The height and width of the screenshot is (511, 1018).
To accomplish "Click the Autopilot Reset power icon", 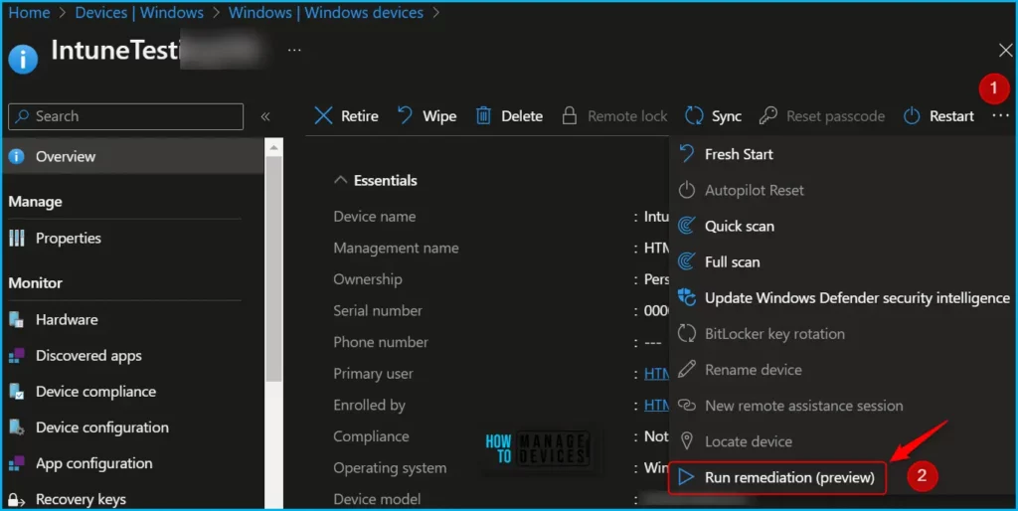I will [686, 190].
